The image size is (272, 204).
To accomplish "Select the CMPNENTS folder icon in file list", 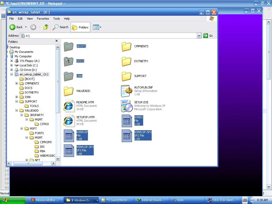I will point(126,46).
